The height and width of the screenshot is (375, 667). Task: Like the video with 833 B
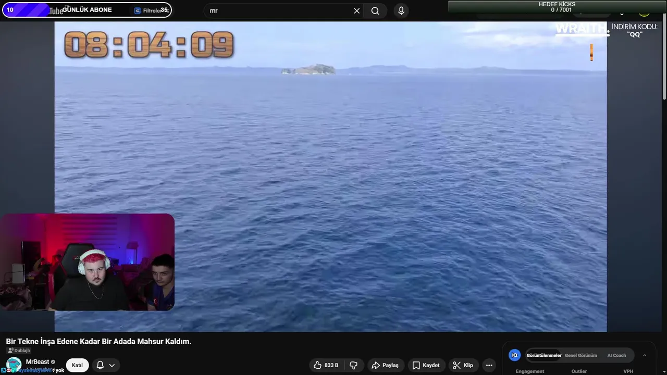(326, 365)
